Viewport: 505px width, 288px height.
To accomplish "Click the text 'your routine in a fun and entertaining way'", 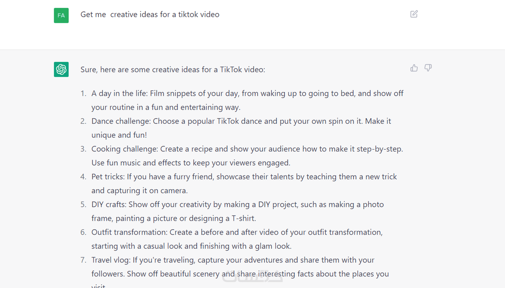I will click(x=166, y=107).
